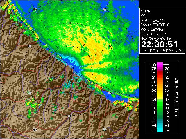Click the 'PRF: 1800Hz' value
This screenshot has height=139, width=186.
pyautogui.click(x=152, y=30)
